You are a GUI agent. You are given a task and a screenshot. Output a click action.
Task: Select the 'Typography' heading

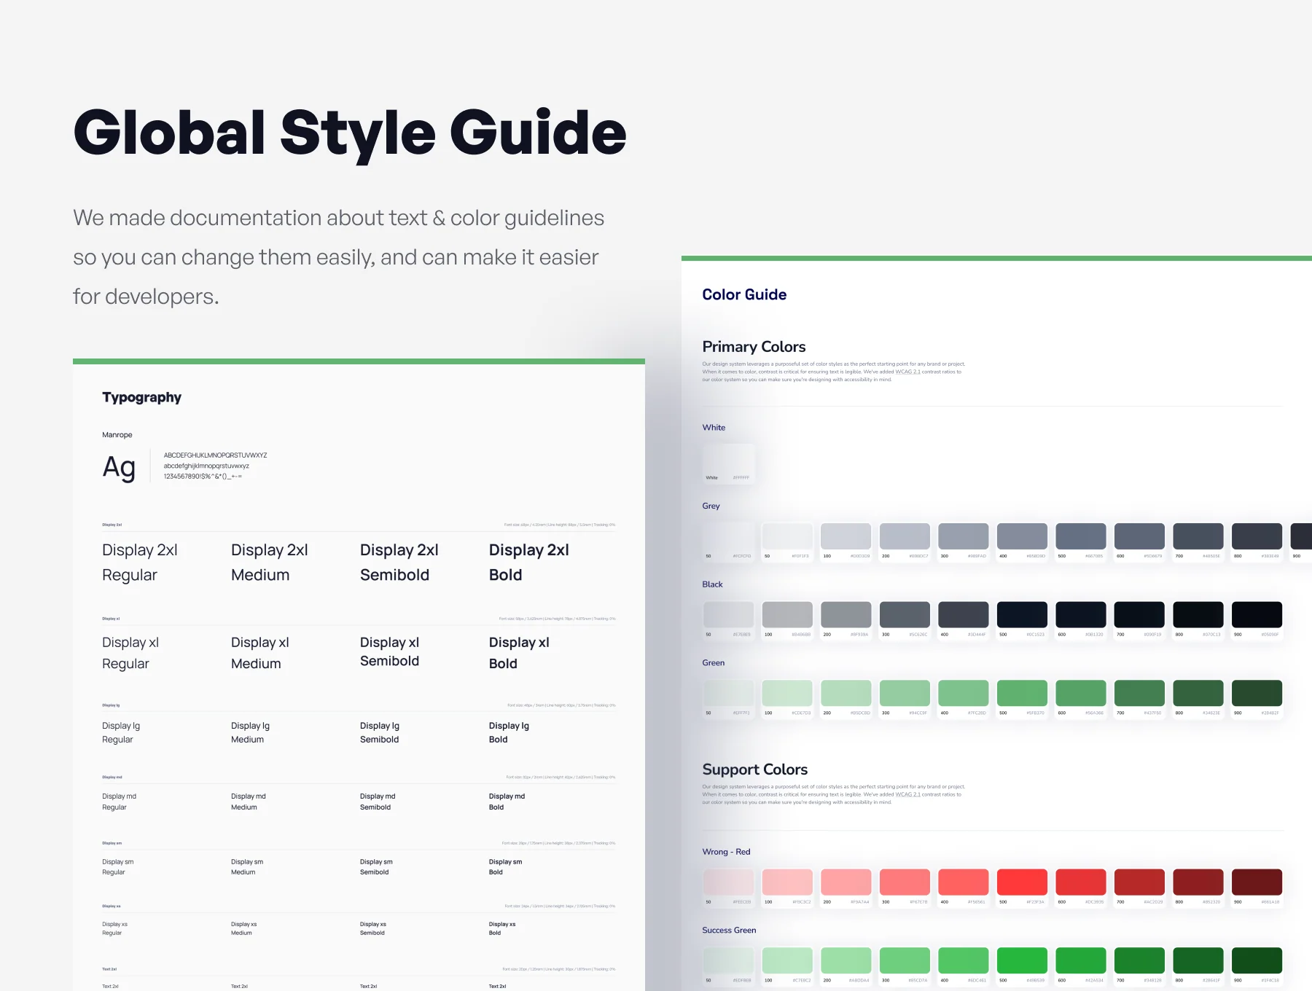tap(141, 397)
